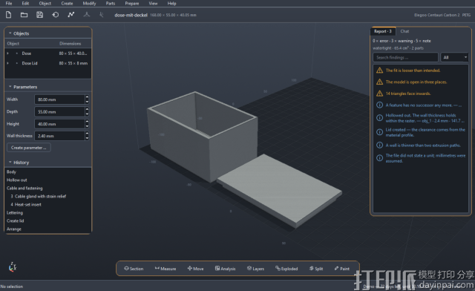475x291 pixels.
Task: Collapse the History panel section
Action: click(x=10, y=162)
